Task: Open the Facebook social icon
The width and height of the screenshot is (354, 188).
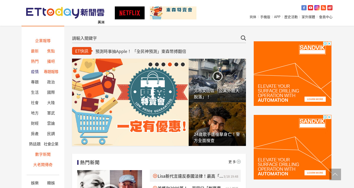Action: click(x=304, y=8)
